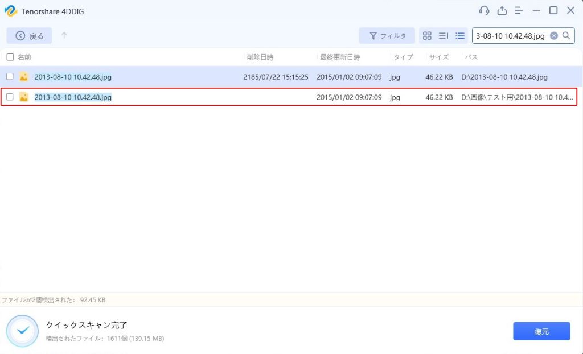Sort by サイズ column header

pos(438,57)
